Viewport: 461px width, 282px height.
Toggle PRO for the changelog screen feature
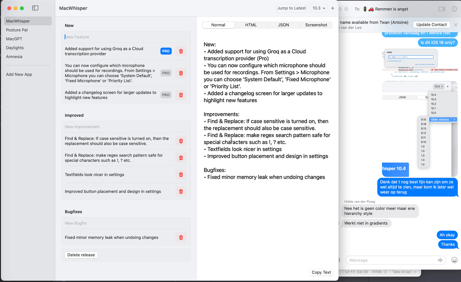(166, 95)
